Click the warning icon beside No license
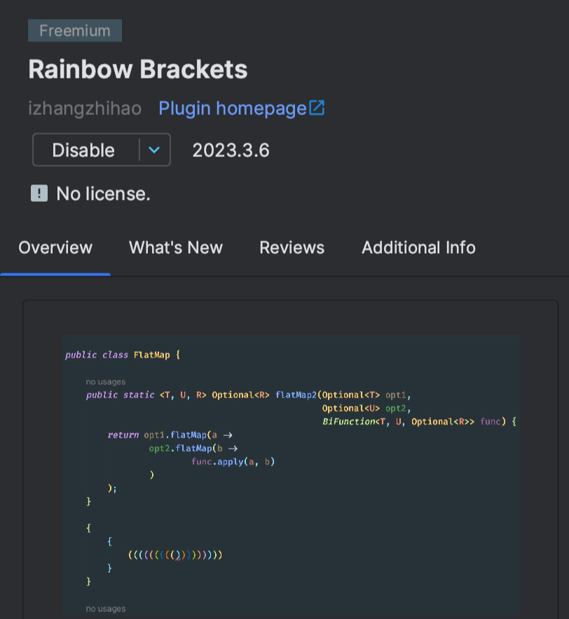 pos(39,193)
